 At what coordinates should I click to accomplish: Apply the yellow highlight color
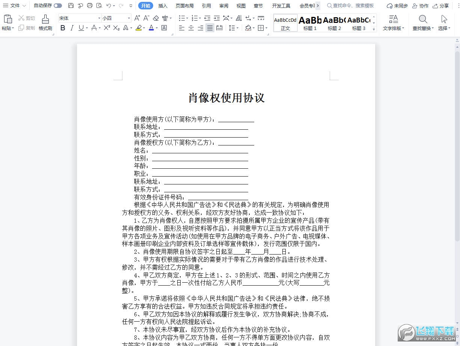coord(139,28)
